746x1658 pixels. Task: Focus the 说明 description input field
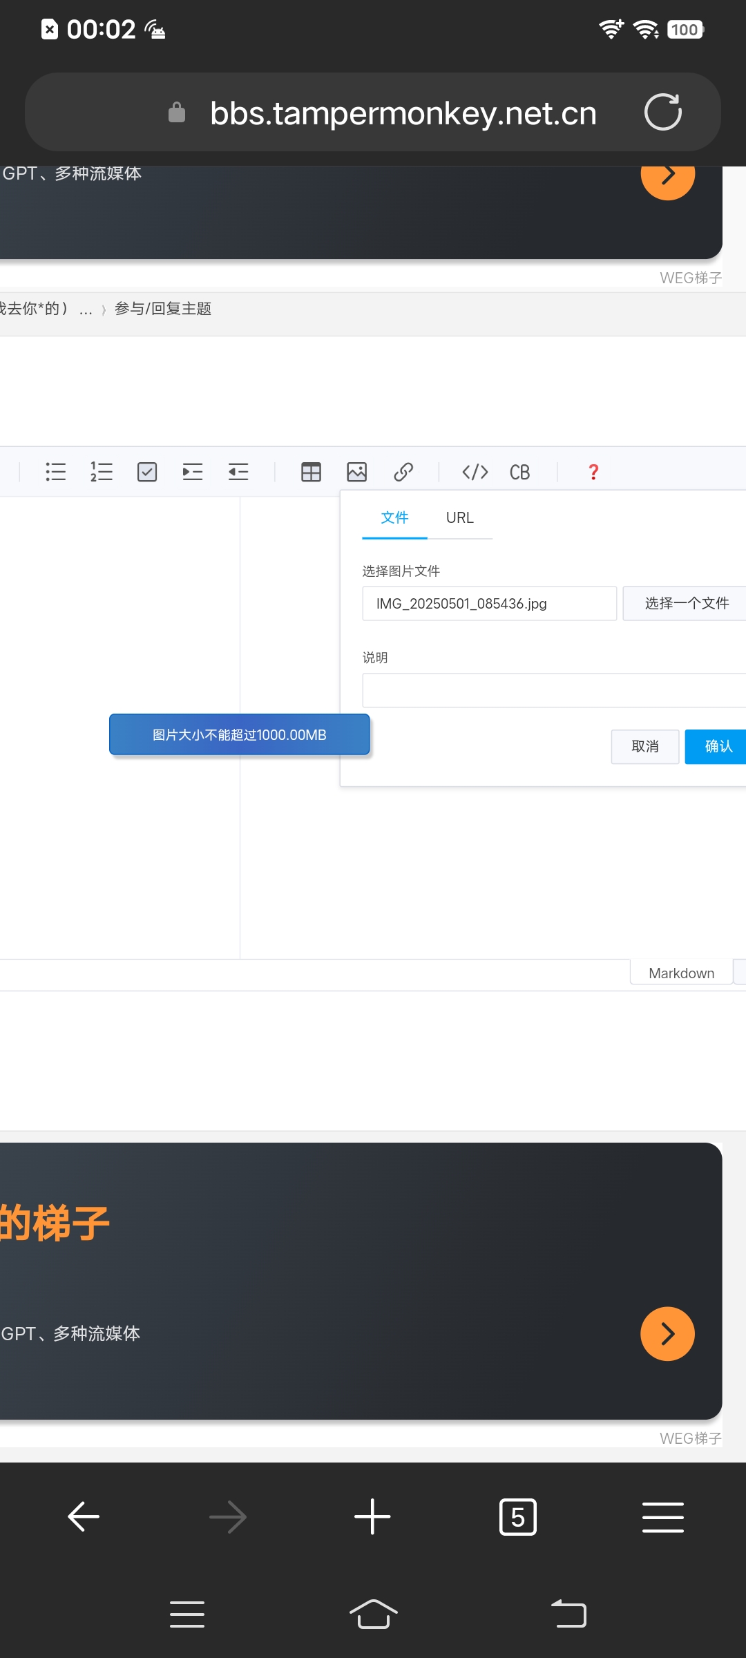(553, 690)
